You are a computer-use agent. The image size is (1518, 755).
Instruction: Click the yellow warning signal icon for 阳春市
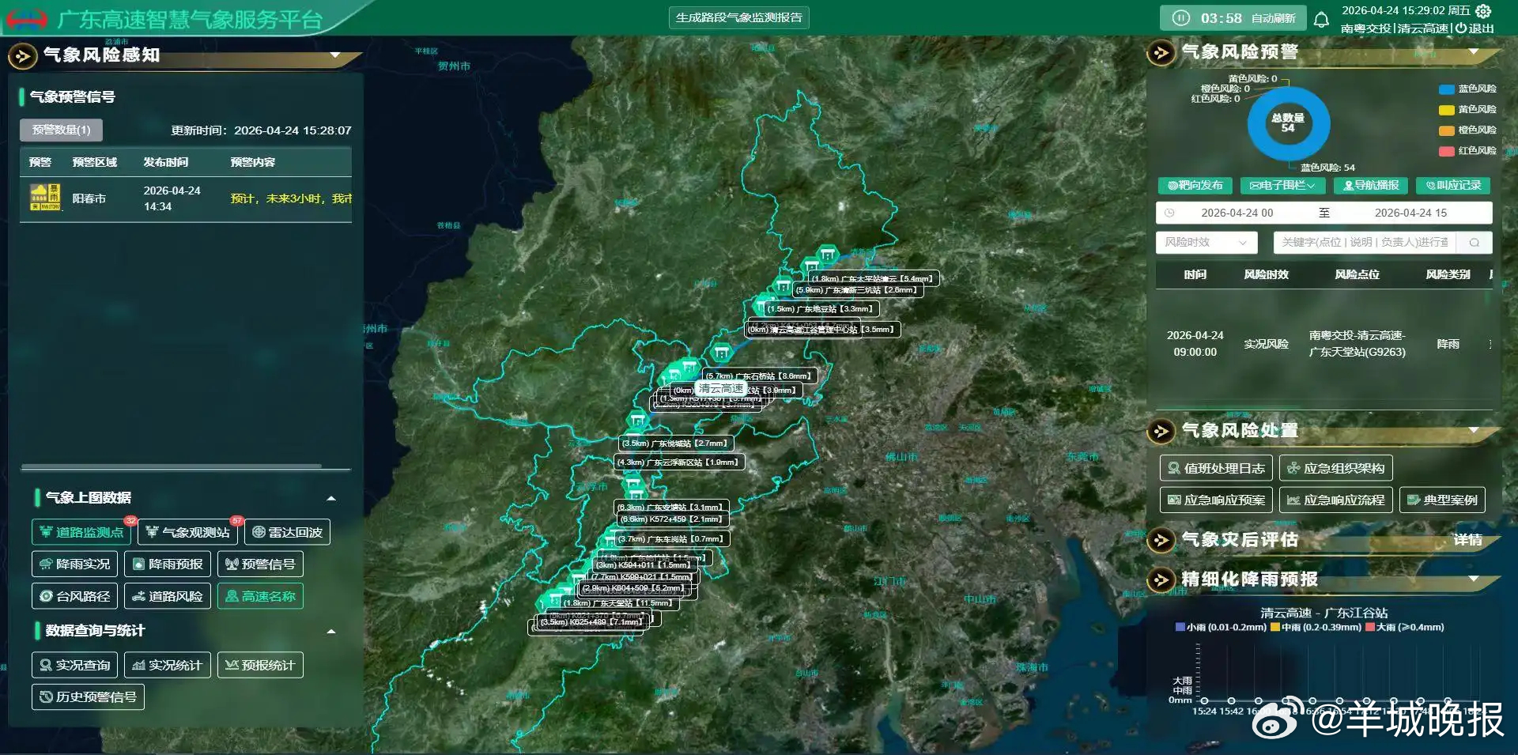(44, 198)
